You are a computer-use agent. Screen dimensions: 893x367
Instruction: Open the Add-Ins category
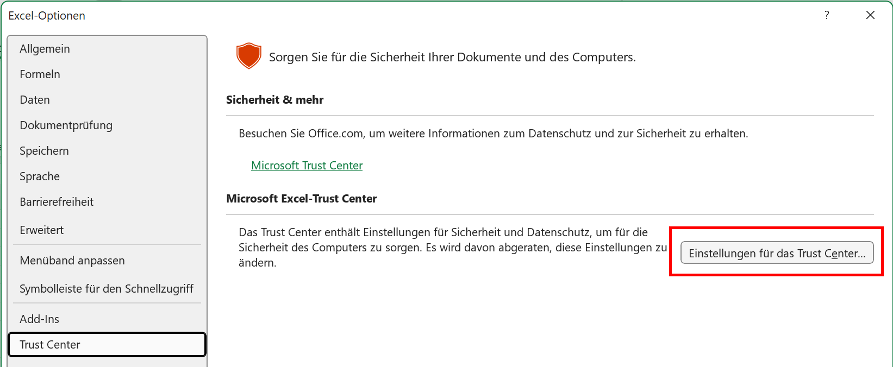click(40, 319)
